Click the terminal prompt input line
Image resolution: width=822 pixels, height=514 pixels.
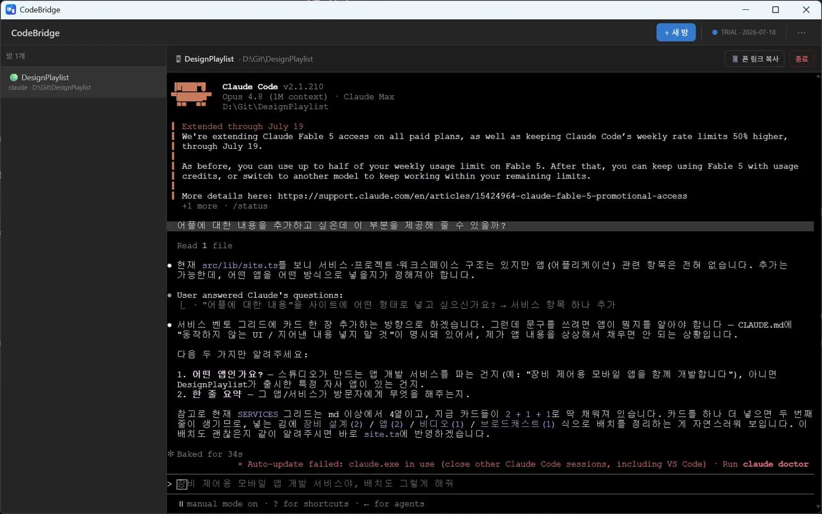490,484
